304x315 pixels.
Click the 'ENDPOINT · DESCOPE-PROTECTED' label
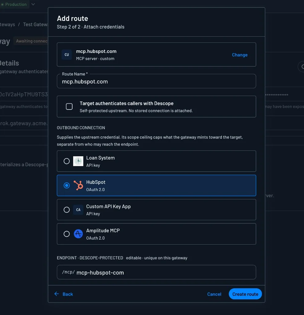tap(90, 258)
